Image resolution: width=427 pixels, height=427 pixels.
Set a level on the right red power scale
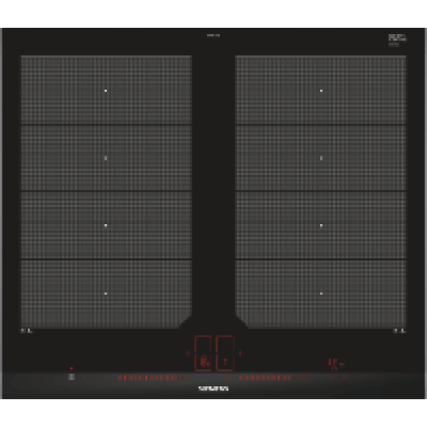click(x=275, y=378)
